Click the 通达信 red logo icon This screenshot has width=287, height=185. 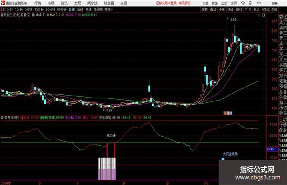pyautogui.click(x=3, y=3)
